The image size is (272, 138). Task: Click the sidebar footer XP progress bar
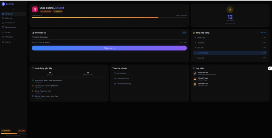[x=13, y=134]
